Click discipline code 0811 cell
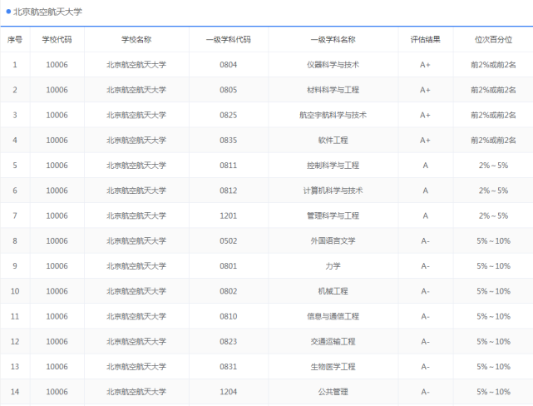 pos(229,166)
